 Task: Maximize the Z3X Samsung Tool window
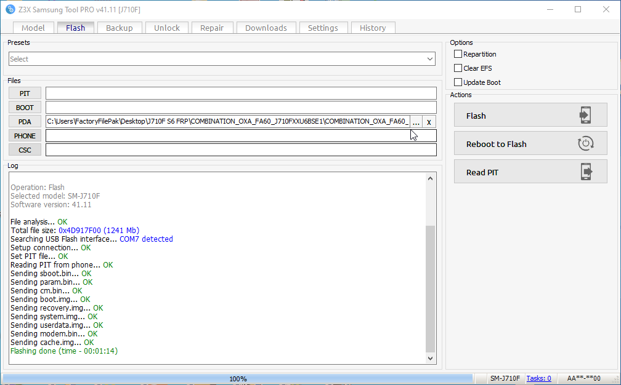(578, 9)
